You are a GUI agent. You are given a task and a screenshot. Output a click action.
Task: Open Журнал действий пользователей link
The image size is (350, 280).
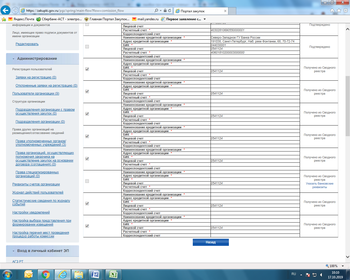click(38, 192)
